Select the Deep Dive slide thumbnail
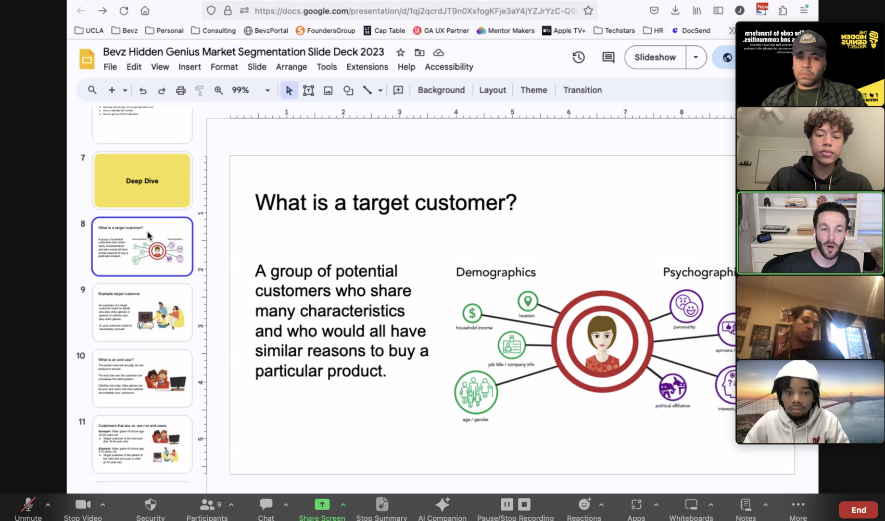This screenshot has height=521, width=885. coord(142,181)
